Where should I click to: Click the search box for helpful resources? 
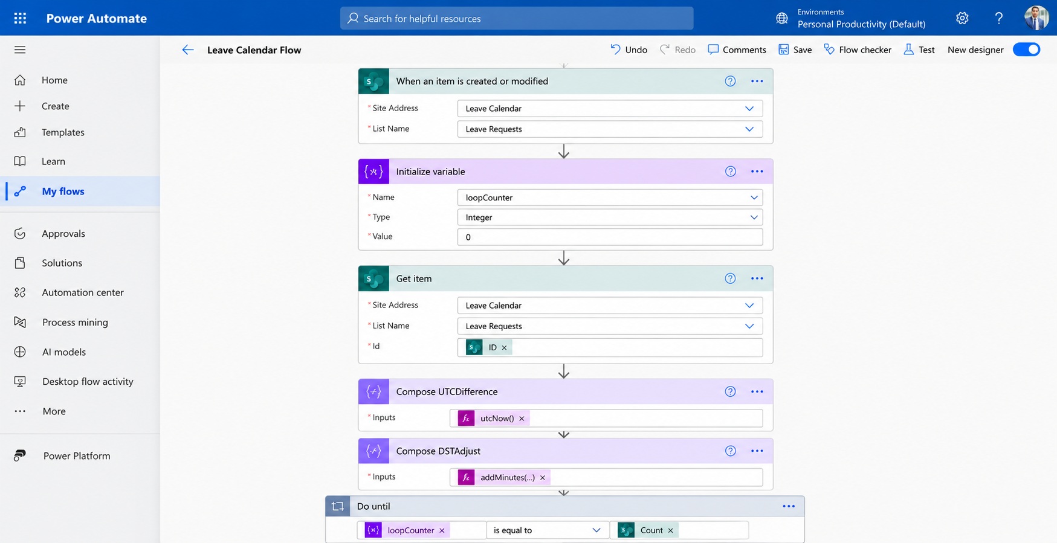517,18
